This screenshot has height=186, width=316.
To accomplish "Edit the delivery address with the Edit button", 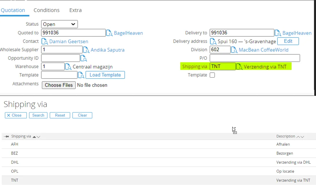I will coord(288,41).
